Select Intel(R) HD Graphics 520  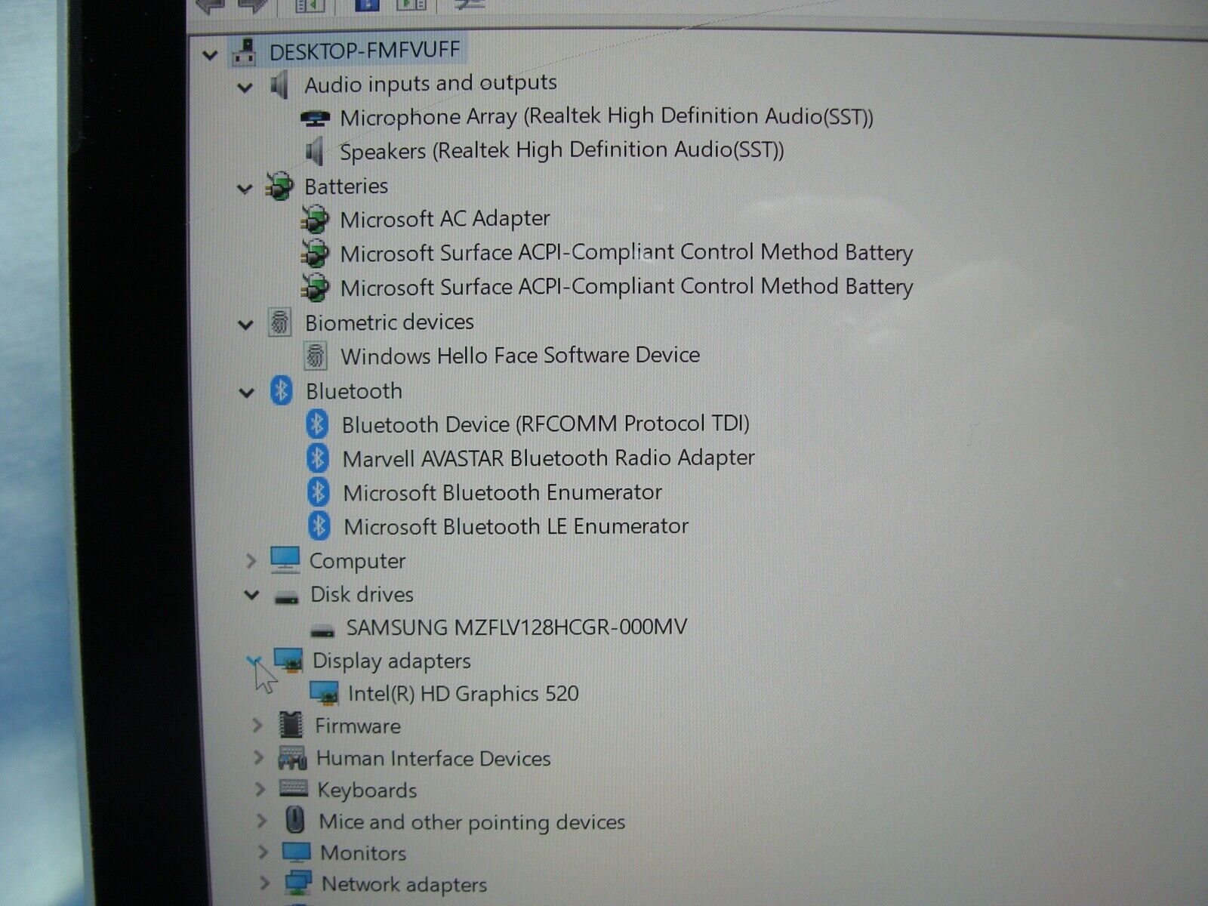(x=463, y=693)
